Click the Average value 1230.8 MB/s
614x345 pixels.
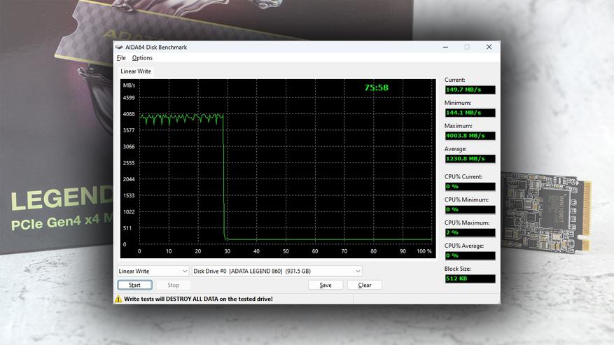click(x=470, y=159)
